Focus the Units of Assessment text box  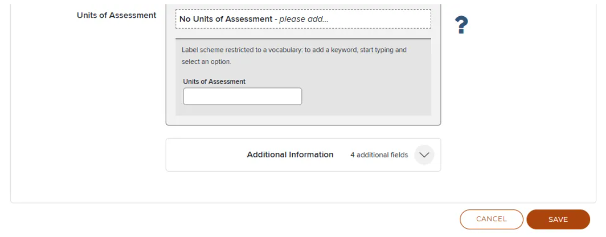click(242, 96)
